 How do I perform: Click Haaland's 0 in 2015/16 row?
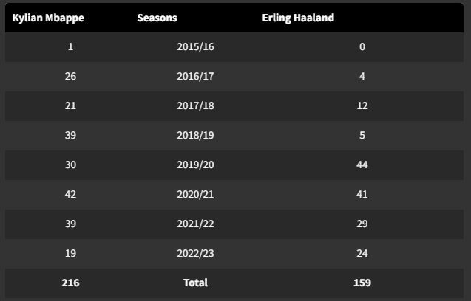[x=362, y=46]
